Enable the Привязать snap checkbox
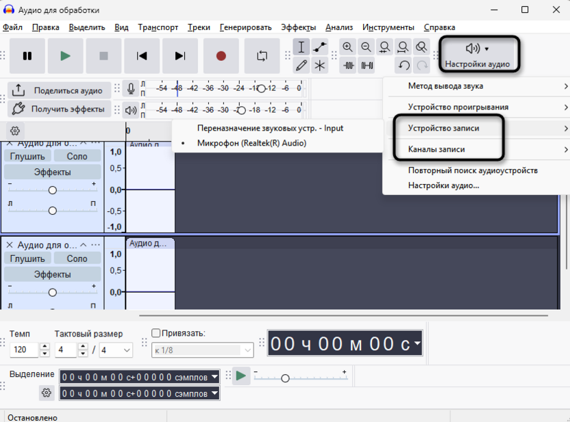The image size is (570, 422). click(156, 332)
